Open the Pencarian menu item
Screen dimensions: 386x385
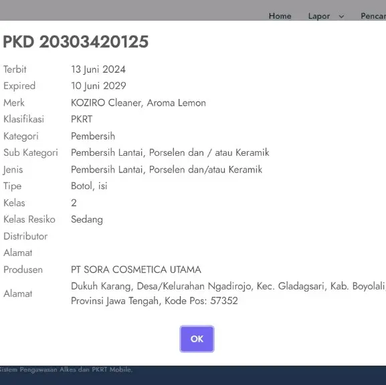pyautogui.click(x=373, y=16)
